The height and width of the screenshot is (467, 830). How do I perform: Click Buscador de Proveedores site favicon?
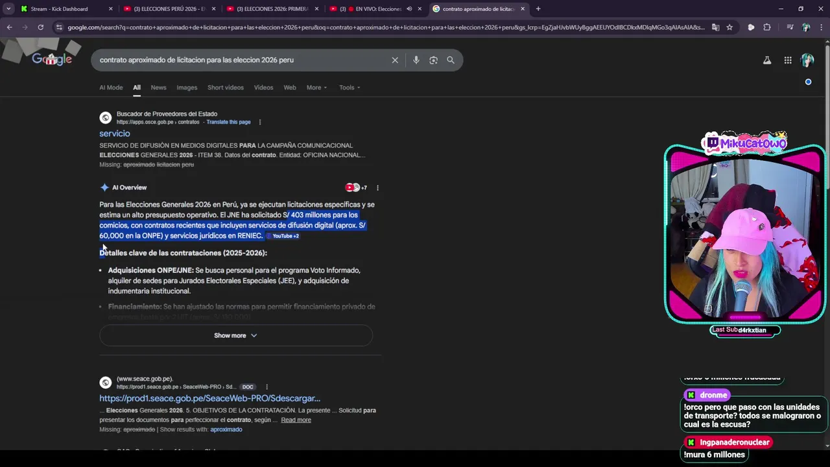tap(105, 118)
